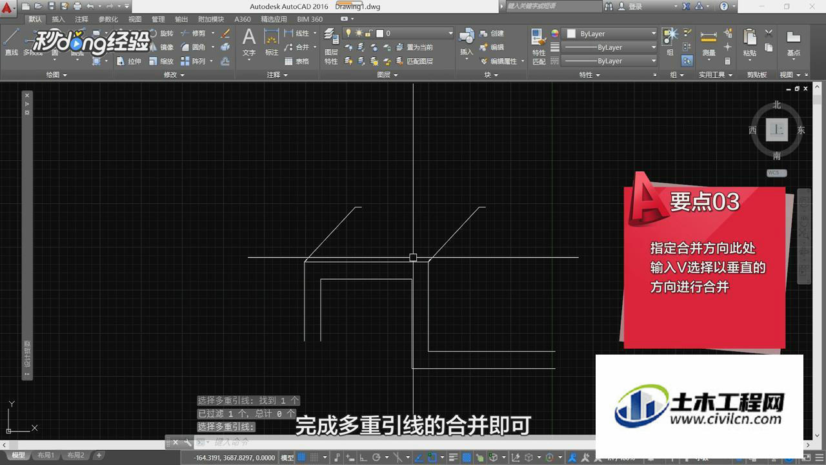The height and width of the screenshot is (465, 826).
Task: Select the 直线 (Line) tool
Action: 11,43
